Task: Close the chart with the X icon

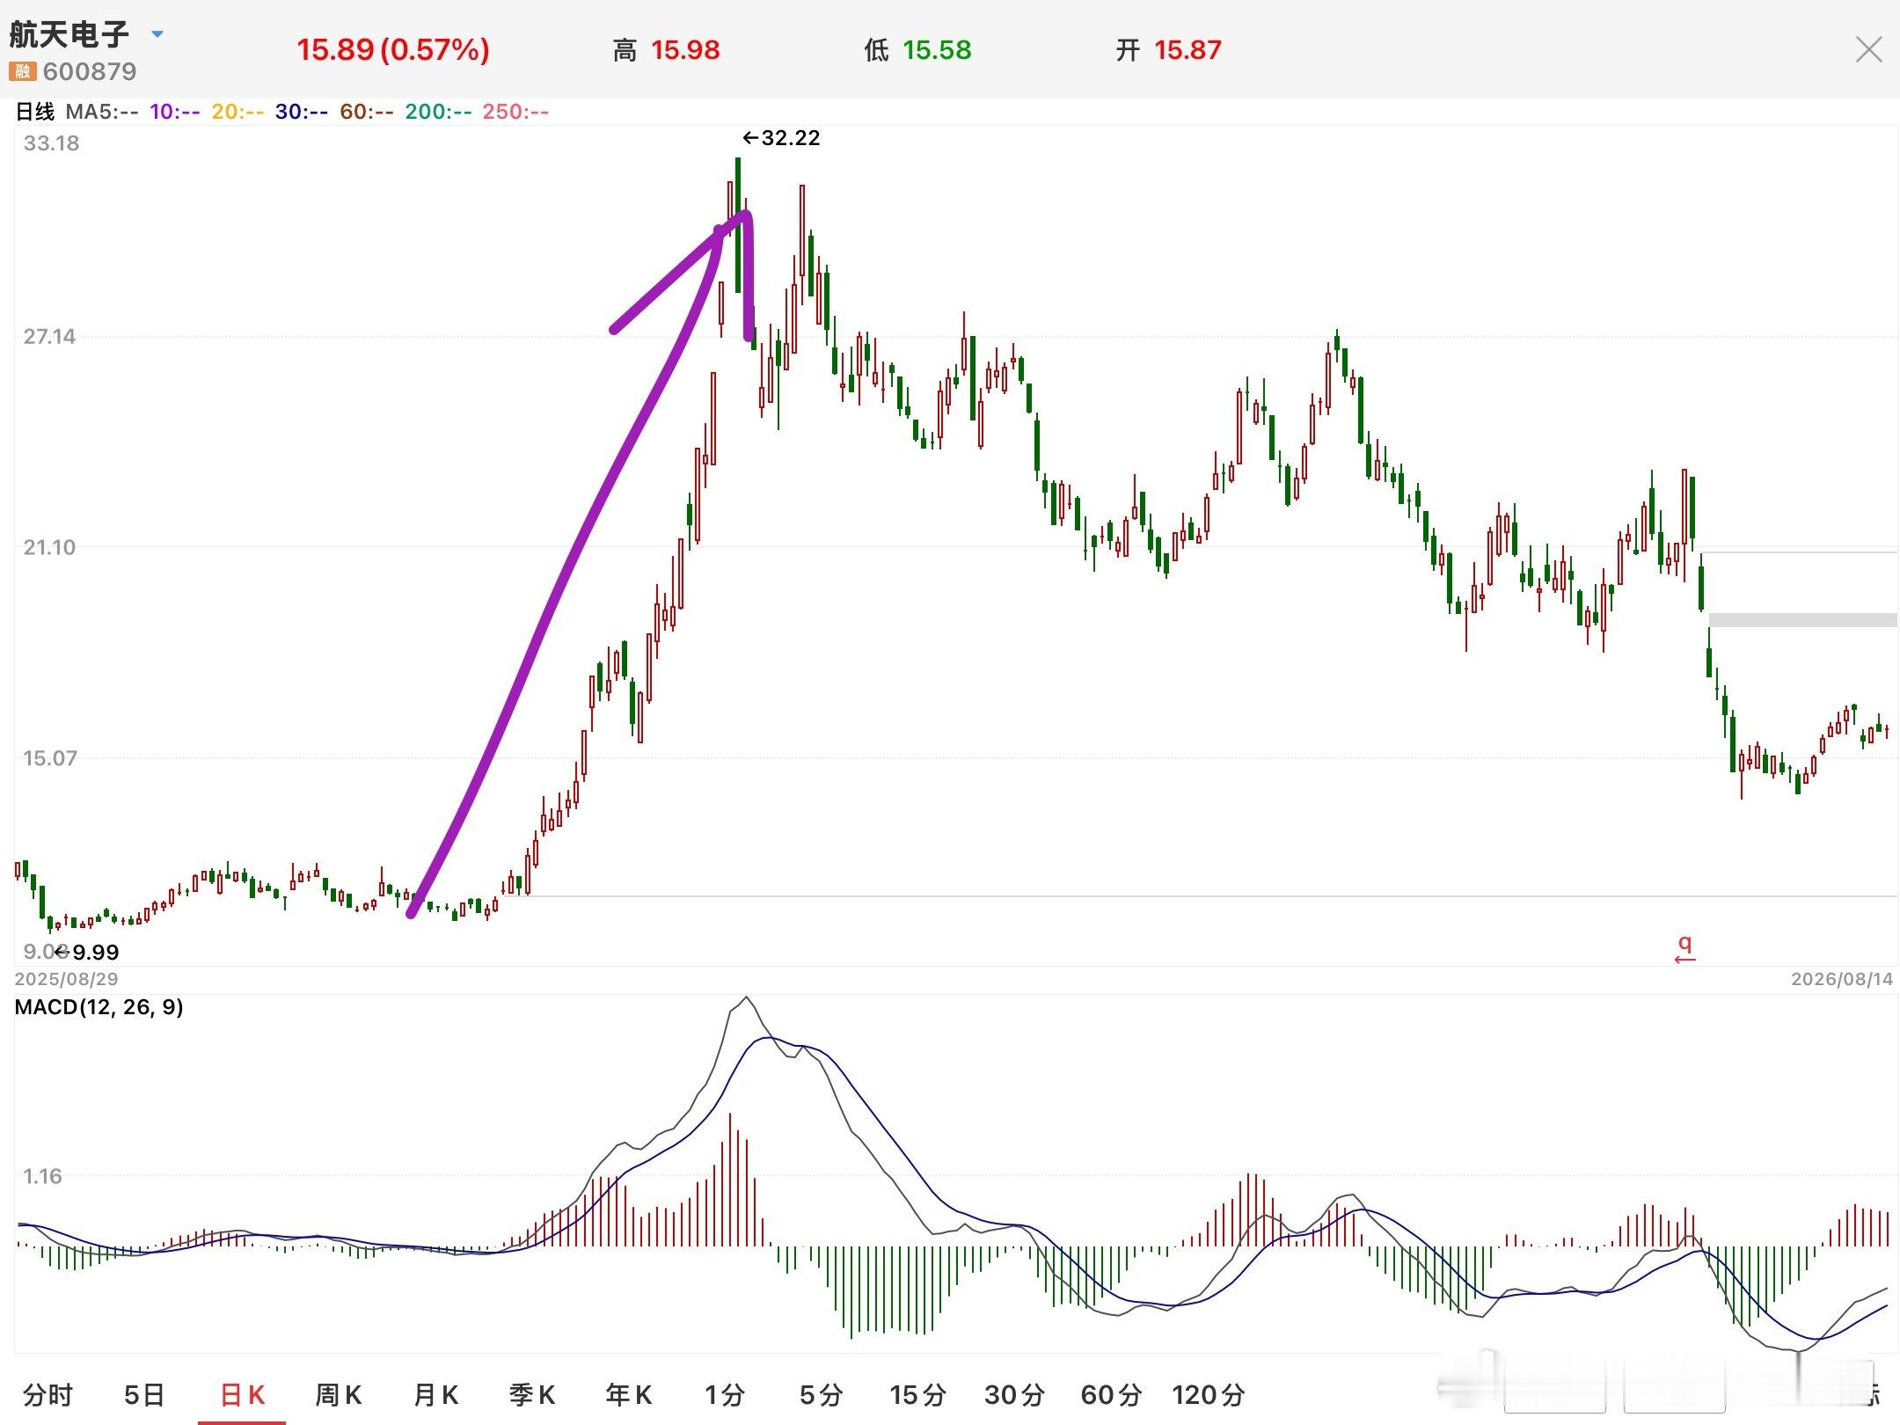Action: pos(1868,49)
